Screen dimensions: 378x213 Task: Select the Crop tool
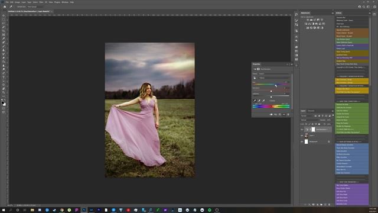click(x=4, y=31)
